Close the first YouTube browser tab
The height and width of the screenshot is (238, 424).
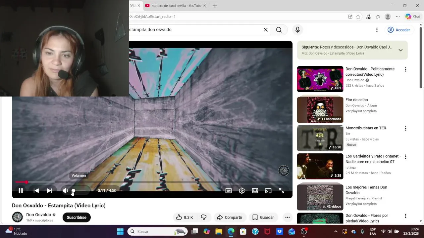coord(139,6)
